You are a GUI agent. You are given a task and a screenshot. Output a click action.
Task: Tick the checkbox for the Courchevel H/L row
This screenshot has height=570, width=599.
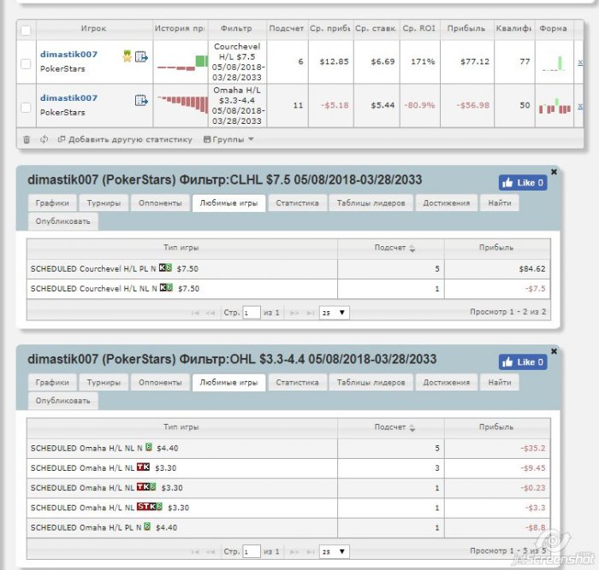point(26,63)
